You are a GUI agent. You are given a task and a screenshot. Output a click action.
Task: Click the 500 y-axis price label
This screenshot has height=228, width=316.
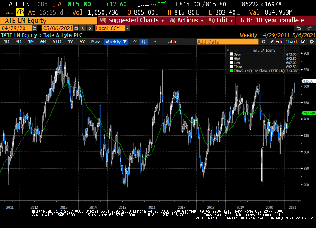pyautogui.click(x=306, y=185)
